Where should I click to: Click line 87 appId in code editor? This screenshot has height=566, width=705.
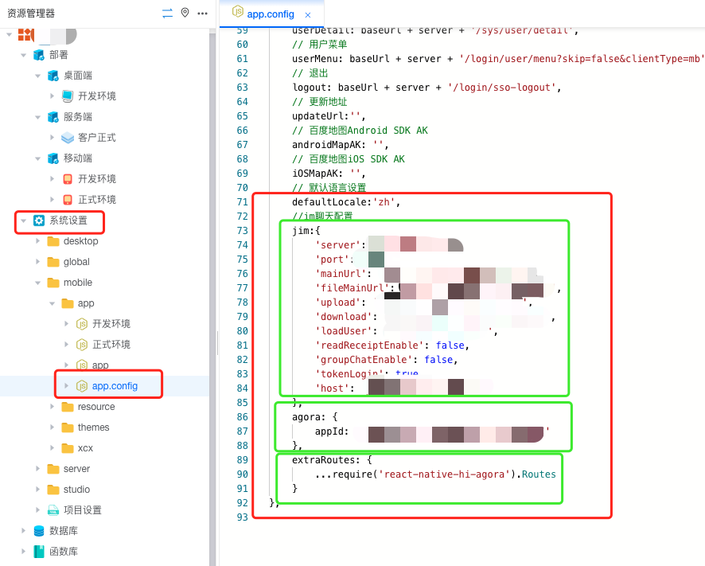[331, 431]
